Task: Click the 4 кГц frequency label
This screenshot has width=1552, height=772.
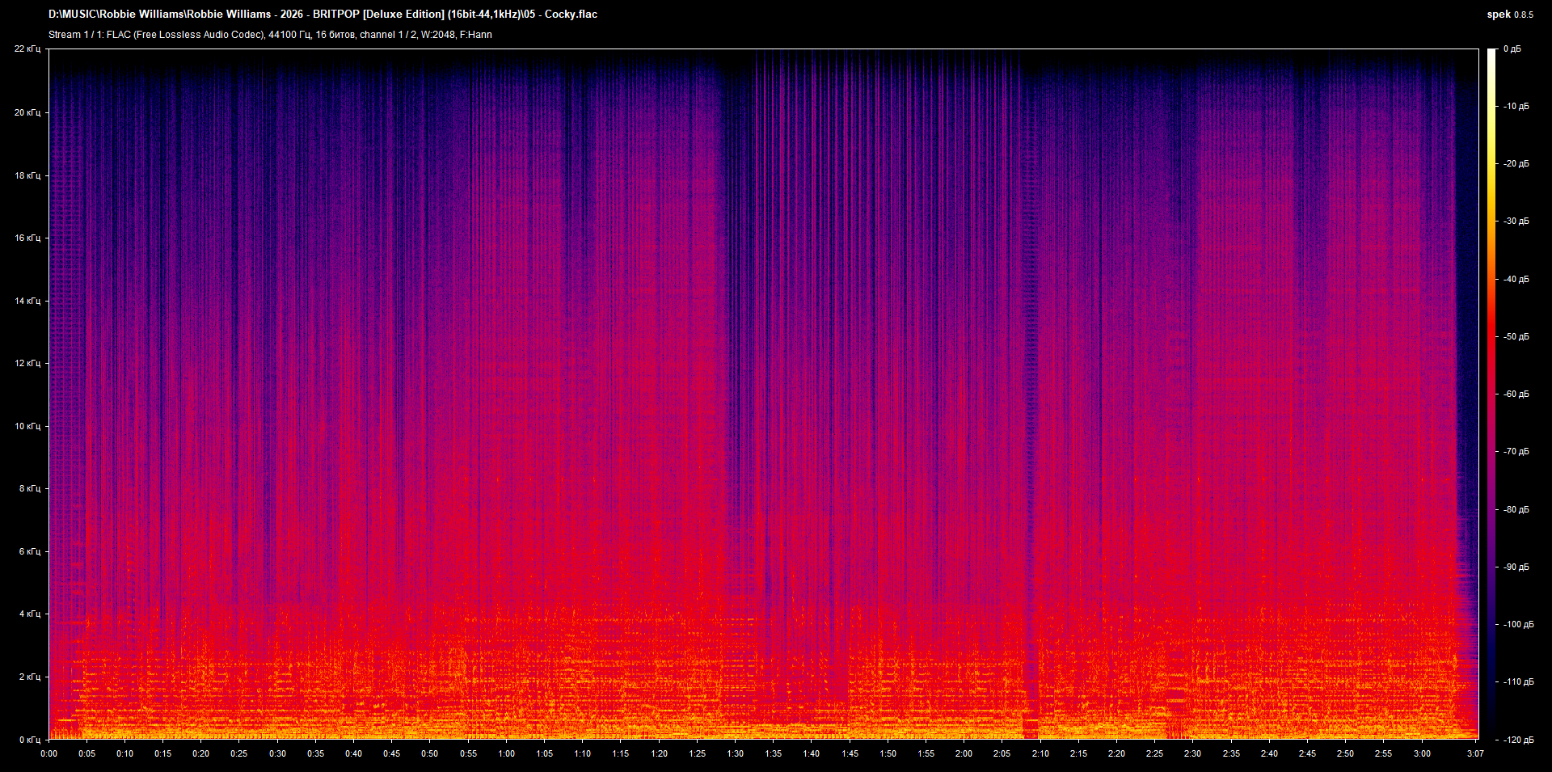Action: tap(29, 614)
